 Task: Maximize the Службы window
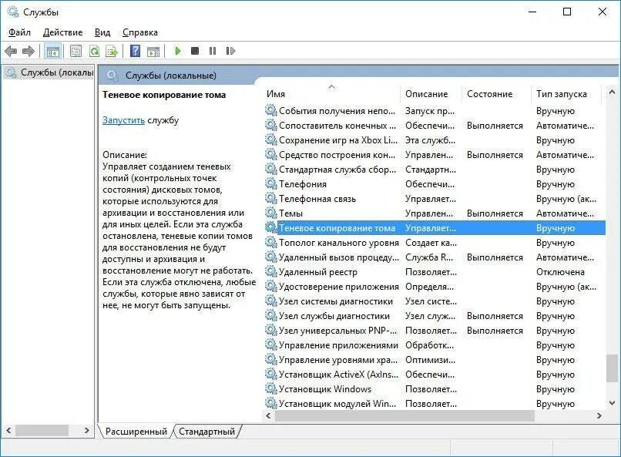point(567,12)
